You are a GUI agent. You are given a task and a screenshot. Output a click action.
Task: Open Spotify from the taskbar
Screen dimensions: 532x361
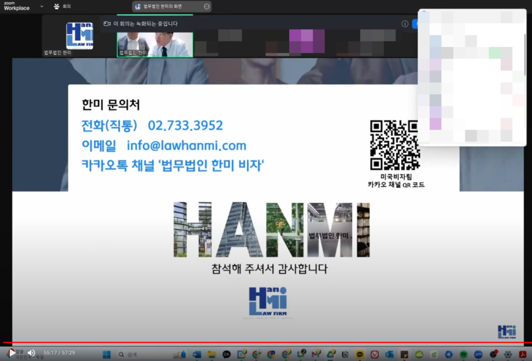pos(464,354)
